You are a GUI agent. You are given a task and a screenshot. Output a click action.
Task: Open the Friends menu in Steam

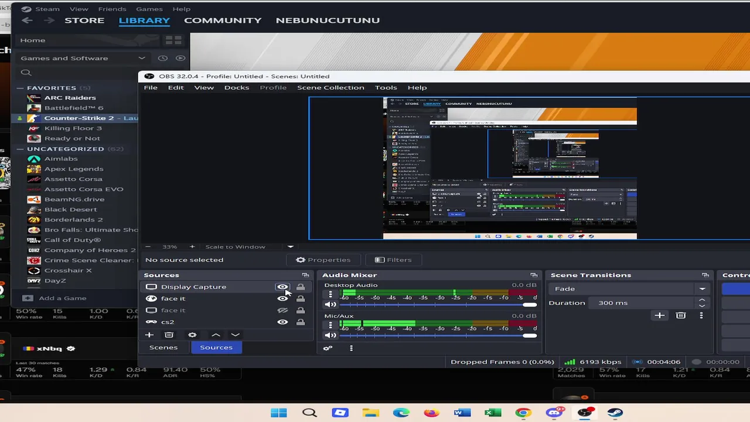tap(112, 9)
